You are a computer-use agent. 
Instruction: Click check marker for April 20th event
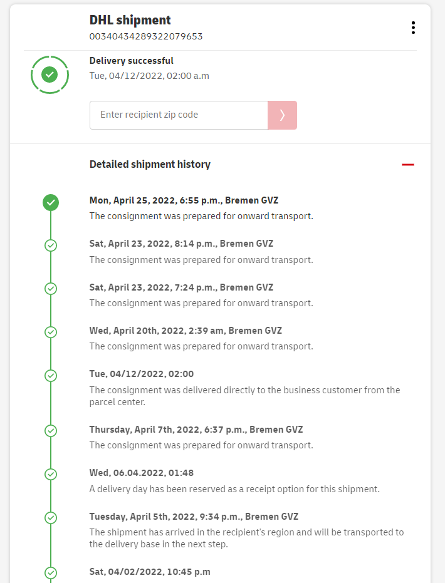coord(51,332)
